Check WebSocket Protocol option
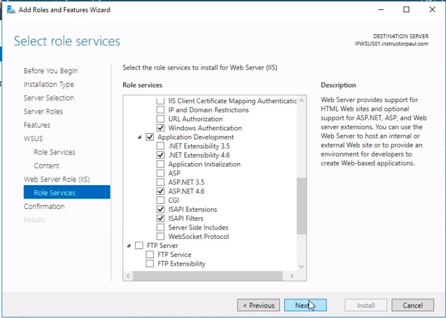This screenshot has width=446, height=318. tap(161, 236)
